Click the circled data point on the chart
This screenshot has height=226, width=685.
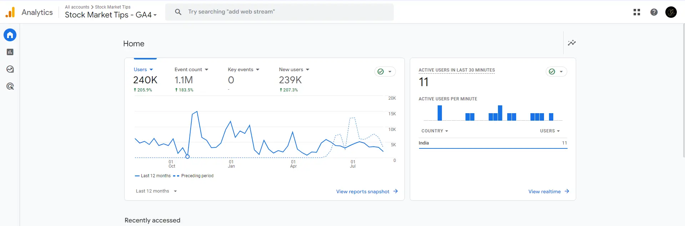coord(187,157)
